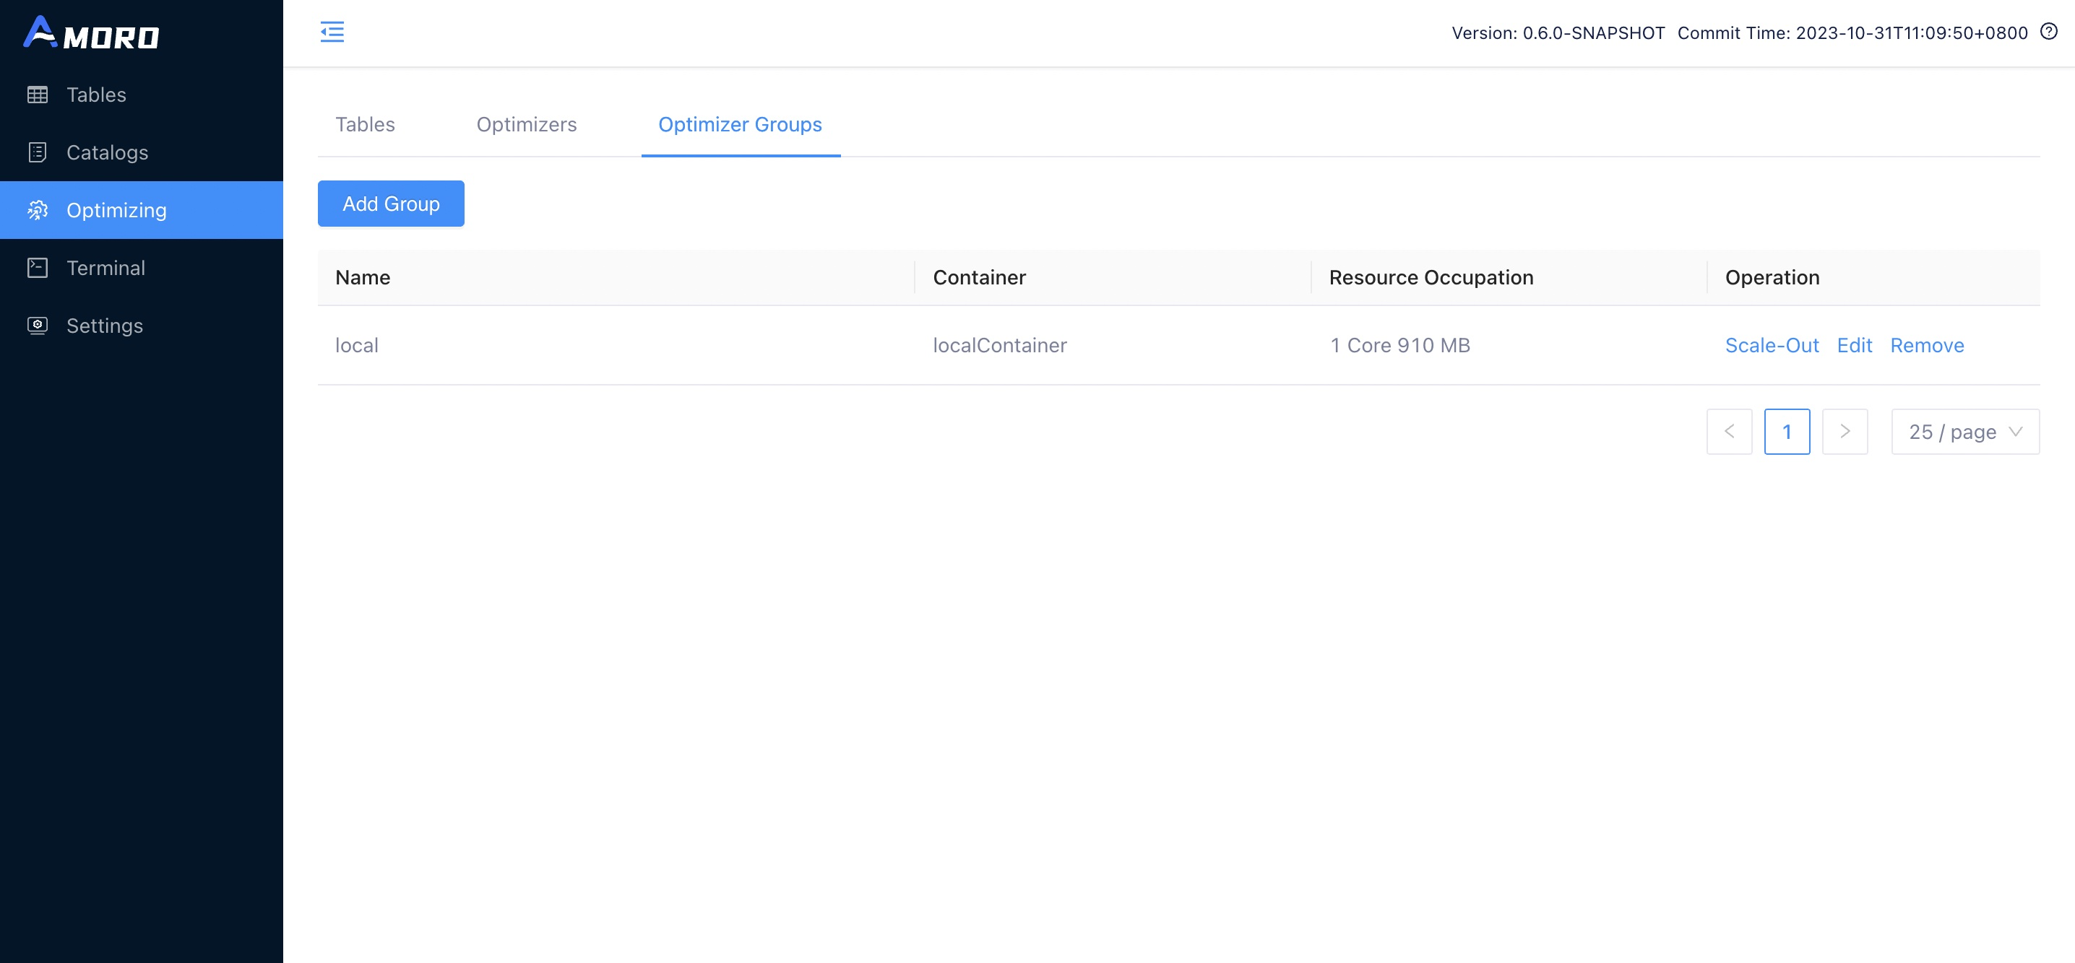
Task: Open the Terminal icon in sidebar
Action: 37,268
